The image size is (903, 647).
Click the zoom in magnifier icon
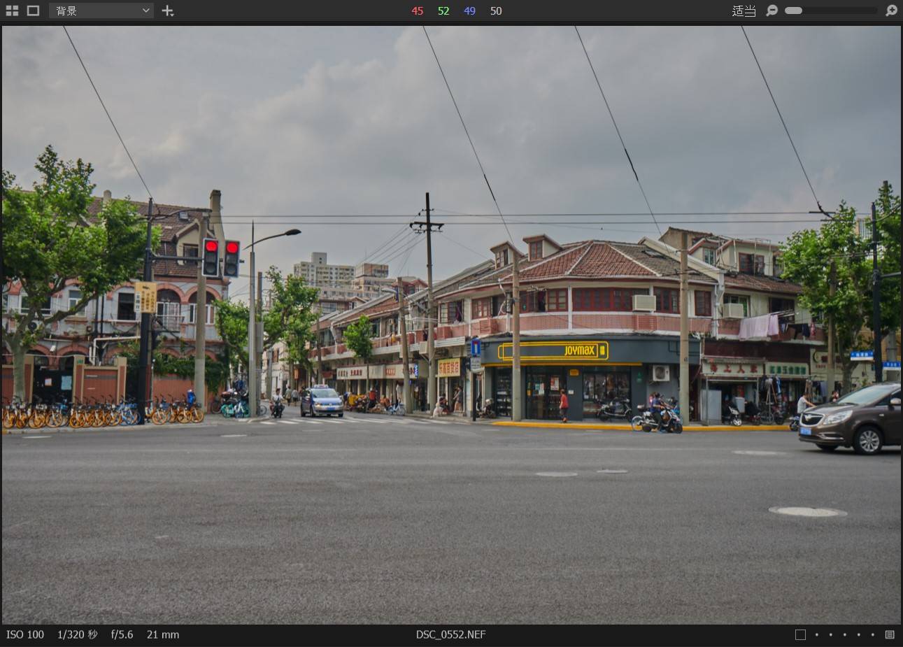891,10
